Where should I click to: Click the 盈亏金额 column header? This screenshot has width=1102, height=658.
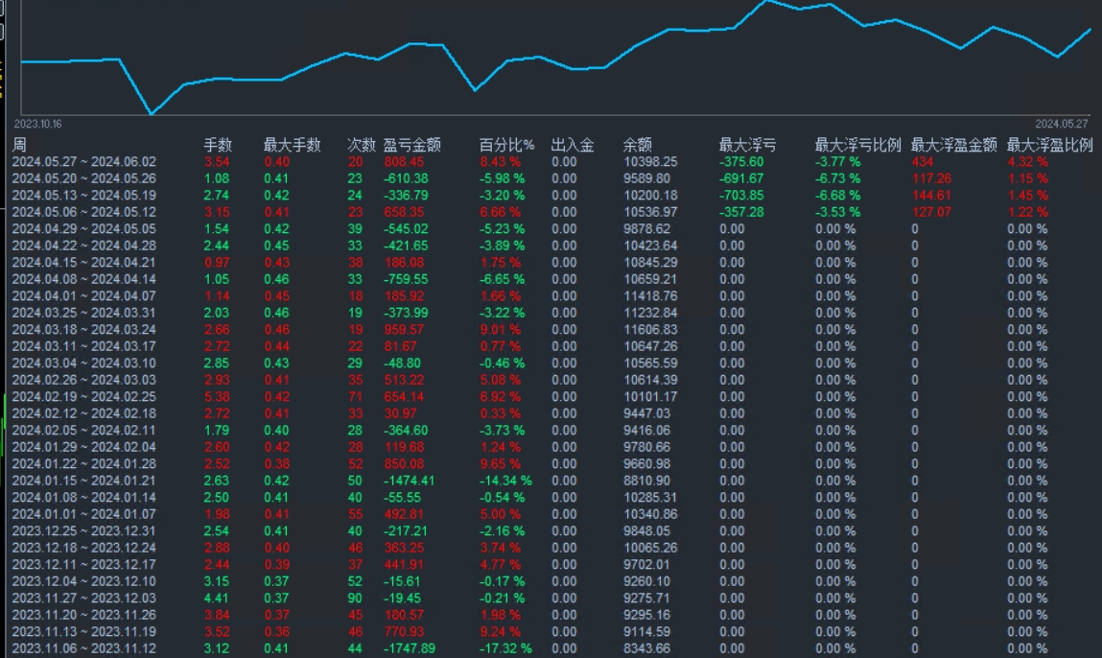[x=411, y=145]
